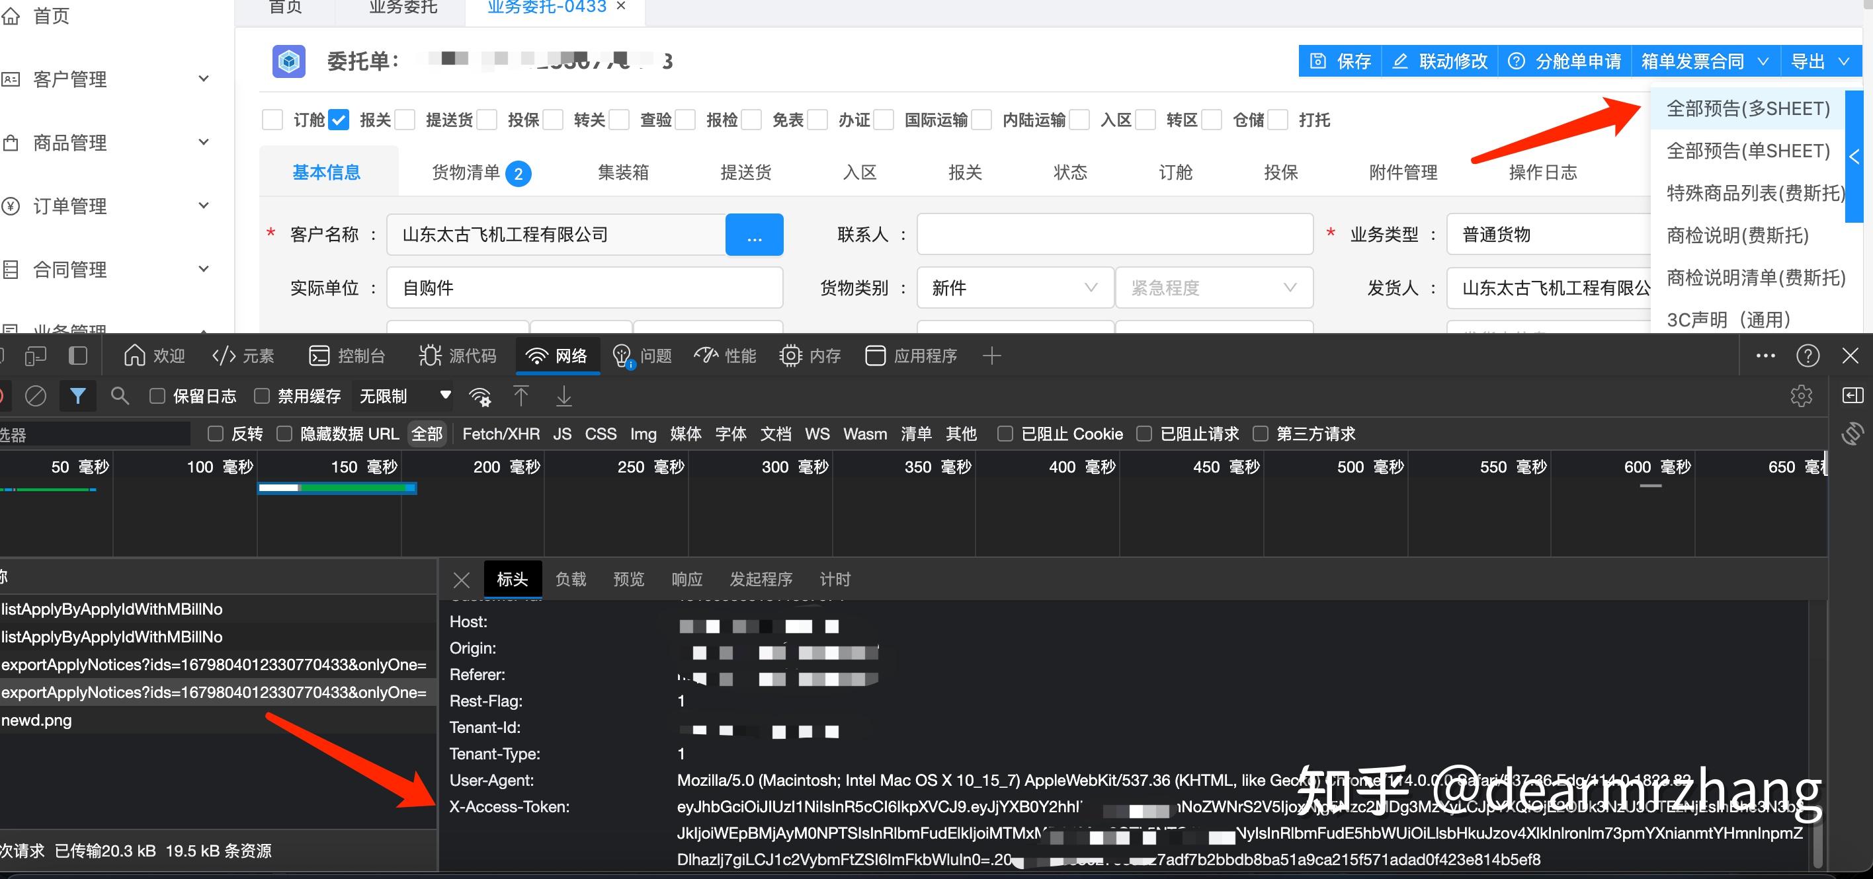Viewport: 1873px width, 879px height.
Task: Toggle the network filter funnel icon
Action: point(78,396)
